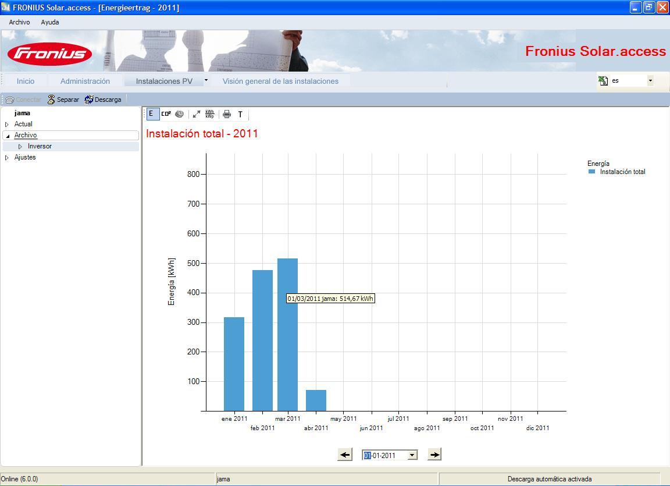Print the chart with the printer icon
The height and width of the screenshot is (486, 670).
(227, 113)
